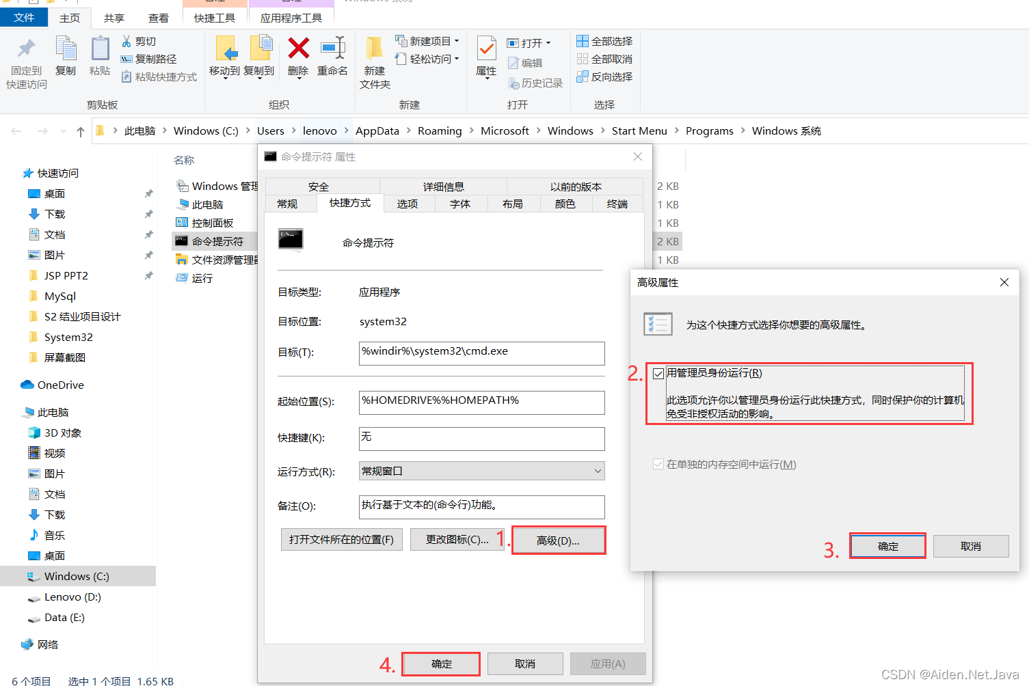
Task: Click Cancel (取消) in Advanced Properties dialog
Action: click(971, 546)
